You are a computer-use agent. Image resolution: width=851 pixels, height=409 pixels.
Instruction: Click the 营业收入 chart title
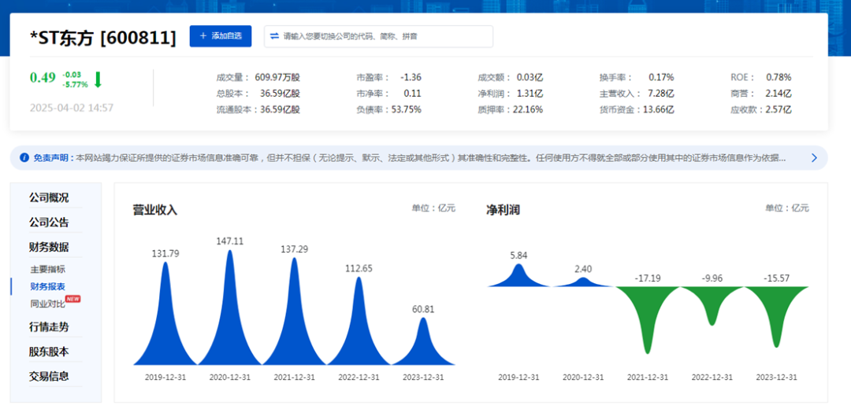click(x=155, y=210)
